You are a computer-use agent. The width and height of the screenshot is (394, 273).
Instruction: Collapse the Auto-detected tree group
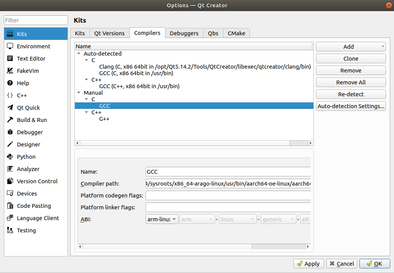[79, 54]
